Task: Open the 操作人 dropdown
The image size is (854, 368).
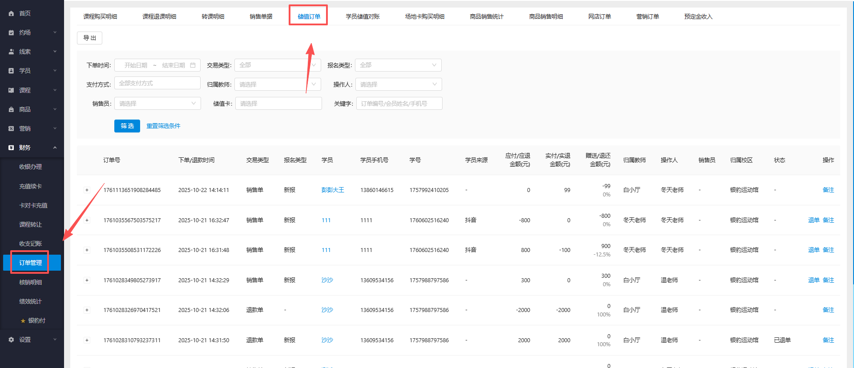Action: coord(399,84)
